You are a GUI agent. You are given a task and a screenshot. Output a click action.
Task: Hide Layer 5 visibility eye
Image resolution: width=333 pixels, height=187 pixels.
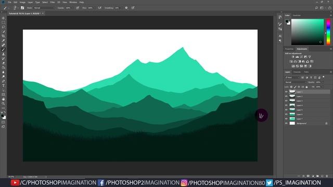pyautogui.click(x=286, y=110)
